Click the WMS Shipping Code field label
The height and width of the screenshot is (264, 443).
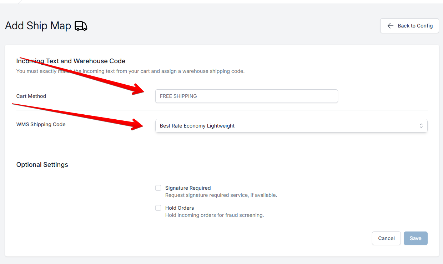tap(41, 124)
